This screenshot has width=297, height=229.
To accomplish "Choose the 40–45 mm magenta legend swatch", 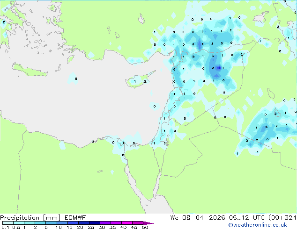I will pos(127,223).
